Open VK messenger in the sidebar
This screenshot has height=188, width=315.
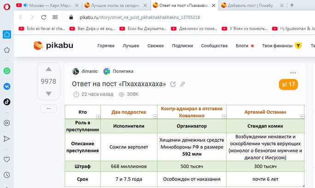click(7, 86)
